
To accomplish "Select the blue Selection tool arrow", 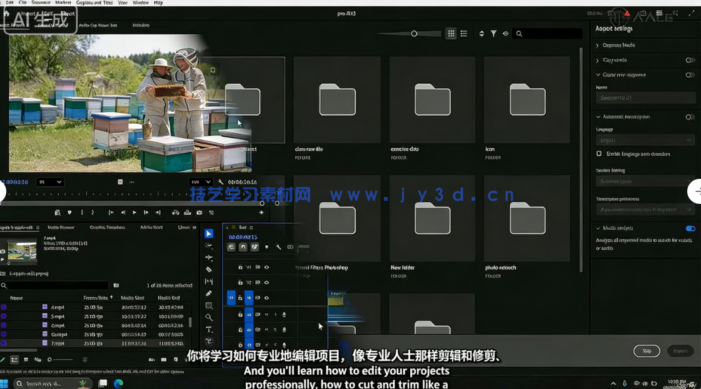I will tap(209, 233).
